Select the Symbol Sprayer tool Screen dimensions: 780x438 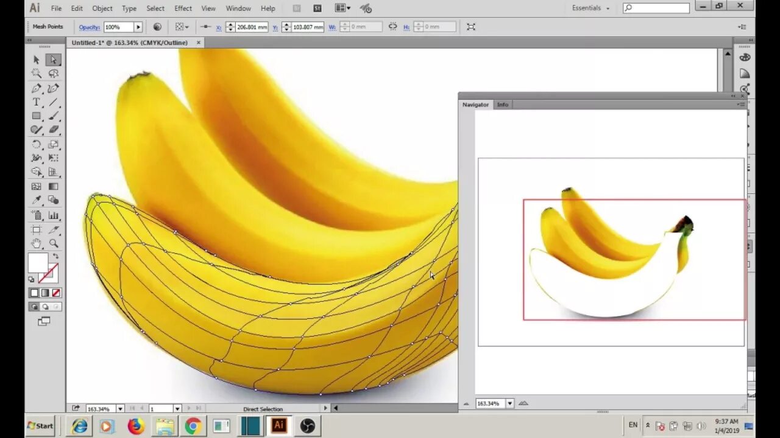coord(37,215)
